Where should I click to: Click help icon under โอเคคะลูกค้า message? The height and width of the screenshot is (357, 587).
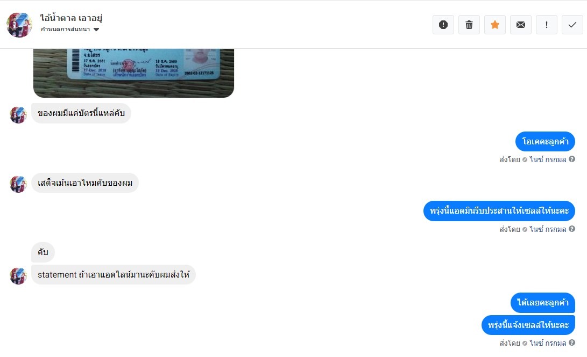coord(571,159)
